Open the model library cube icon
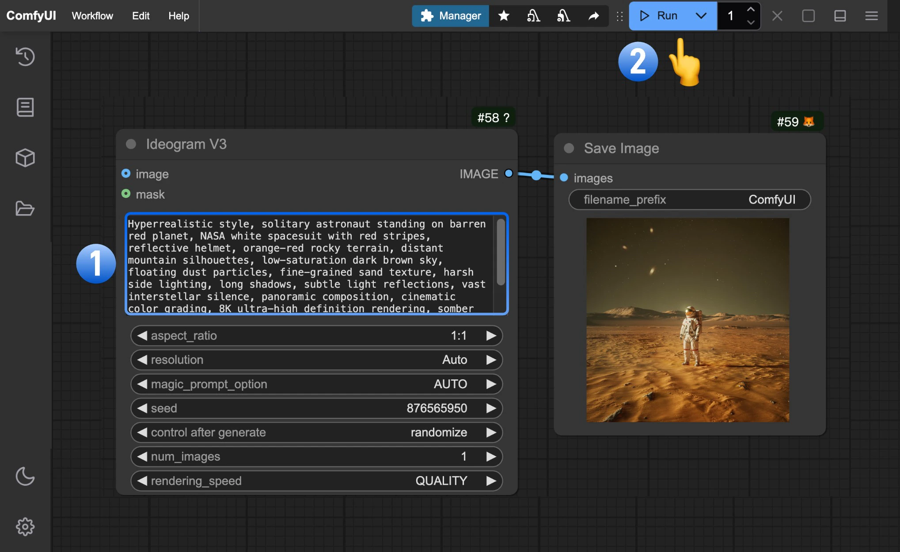 point(25,158)
